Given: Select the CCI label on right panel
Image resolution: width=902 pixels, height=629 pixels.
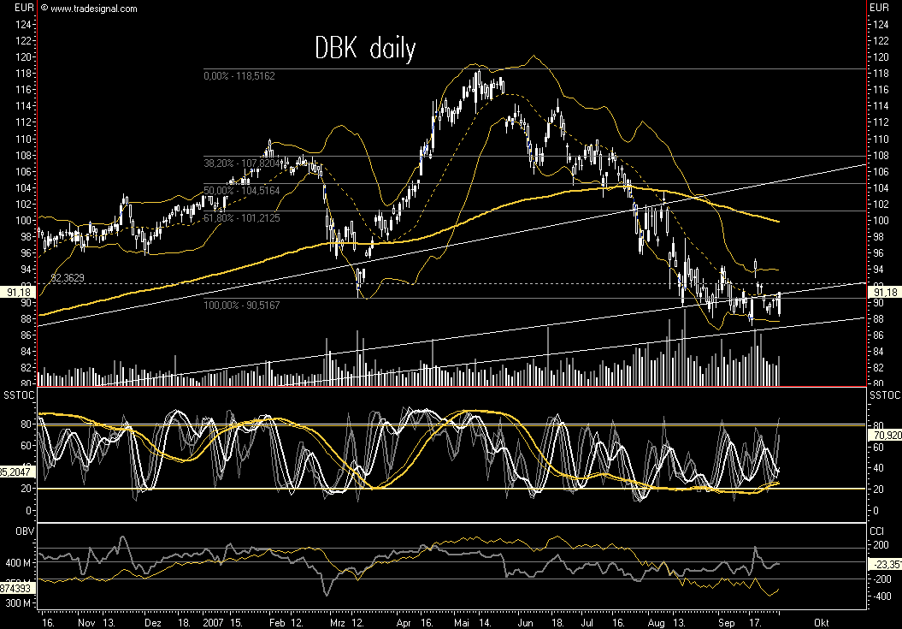Looking at the screenshot, I should [877, 531].
